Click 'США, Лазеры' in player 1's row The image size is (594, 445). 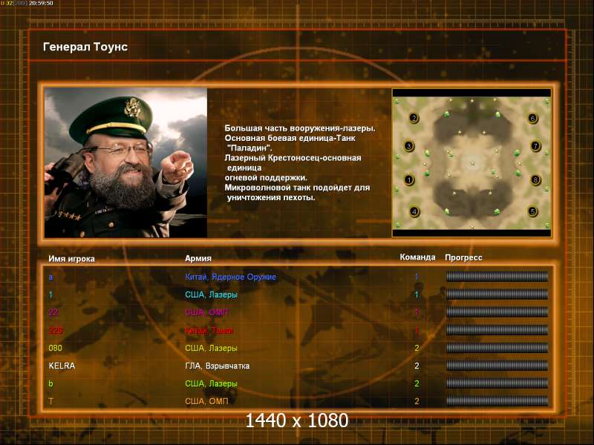[x=211, y=294]
